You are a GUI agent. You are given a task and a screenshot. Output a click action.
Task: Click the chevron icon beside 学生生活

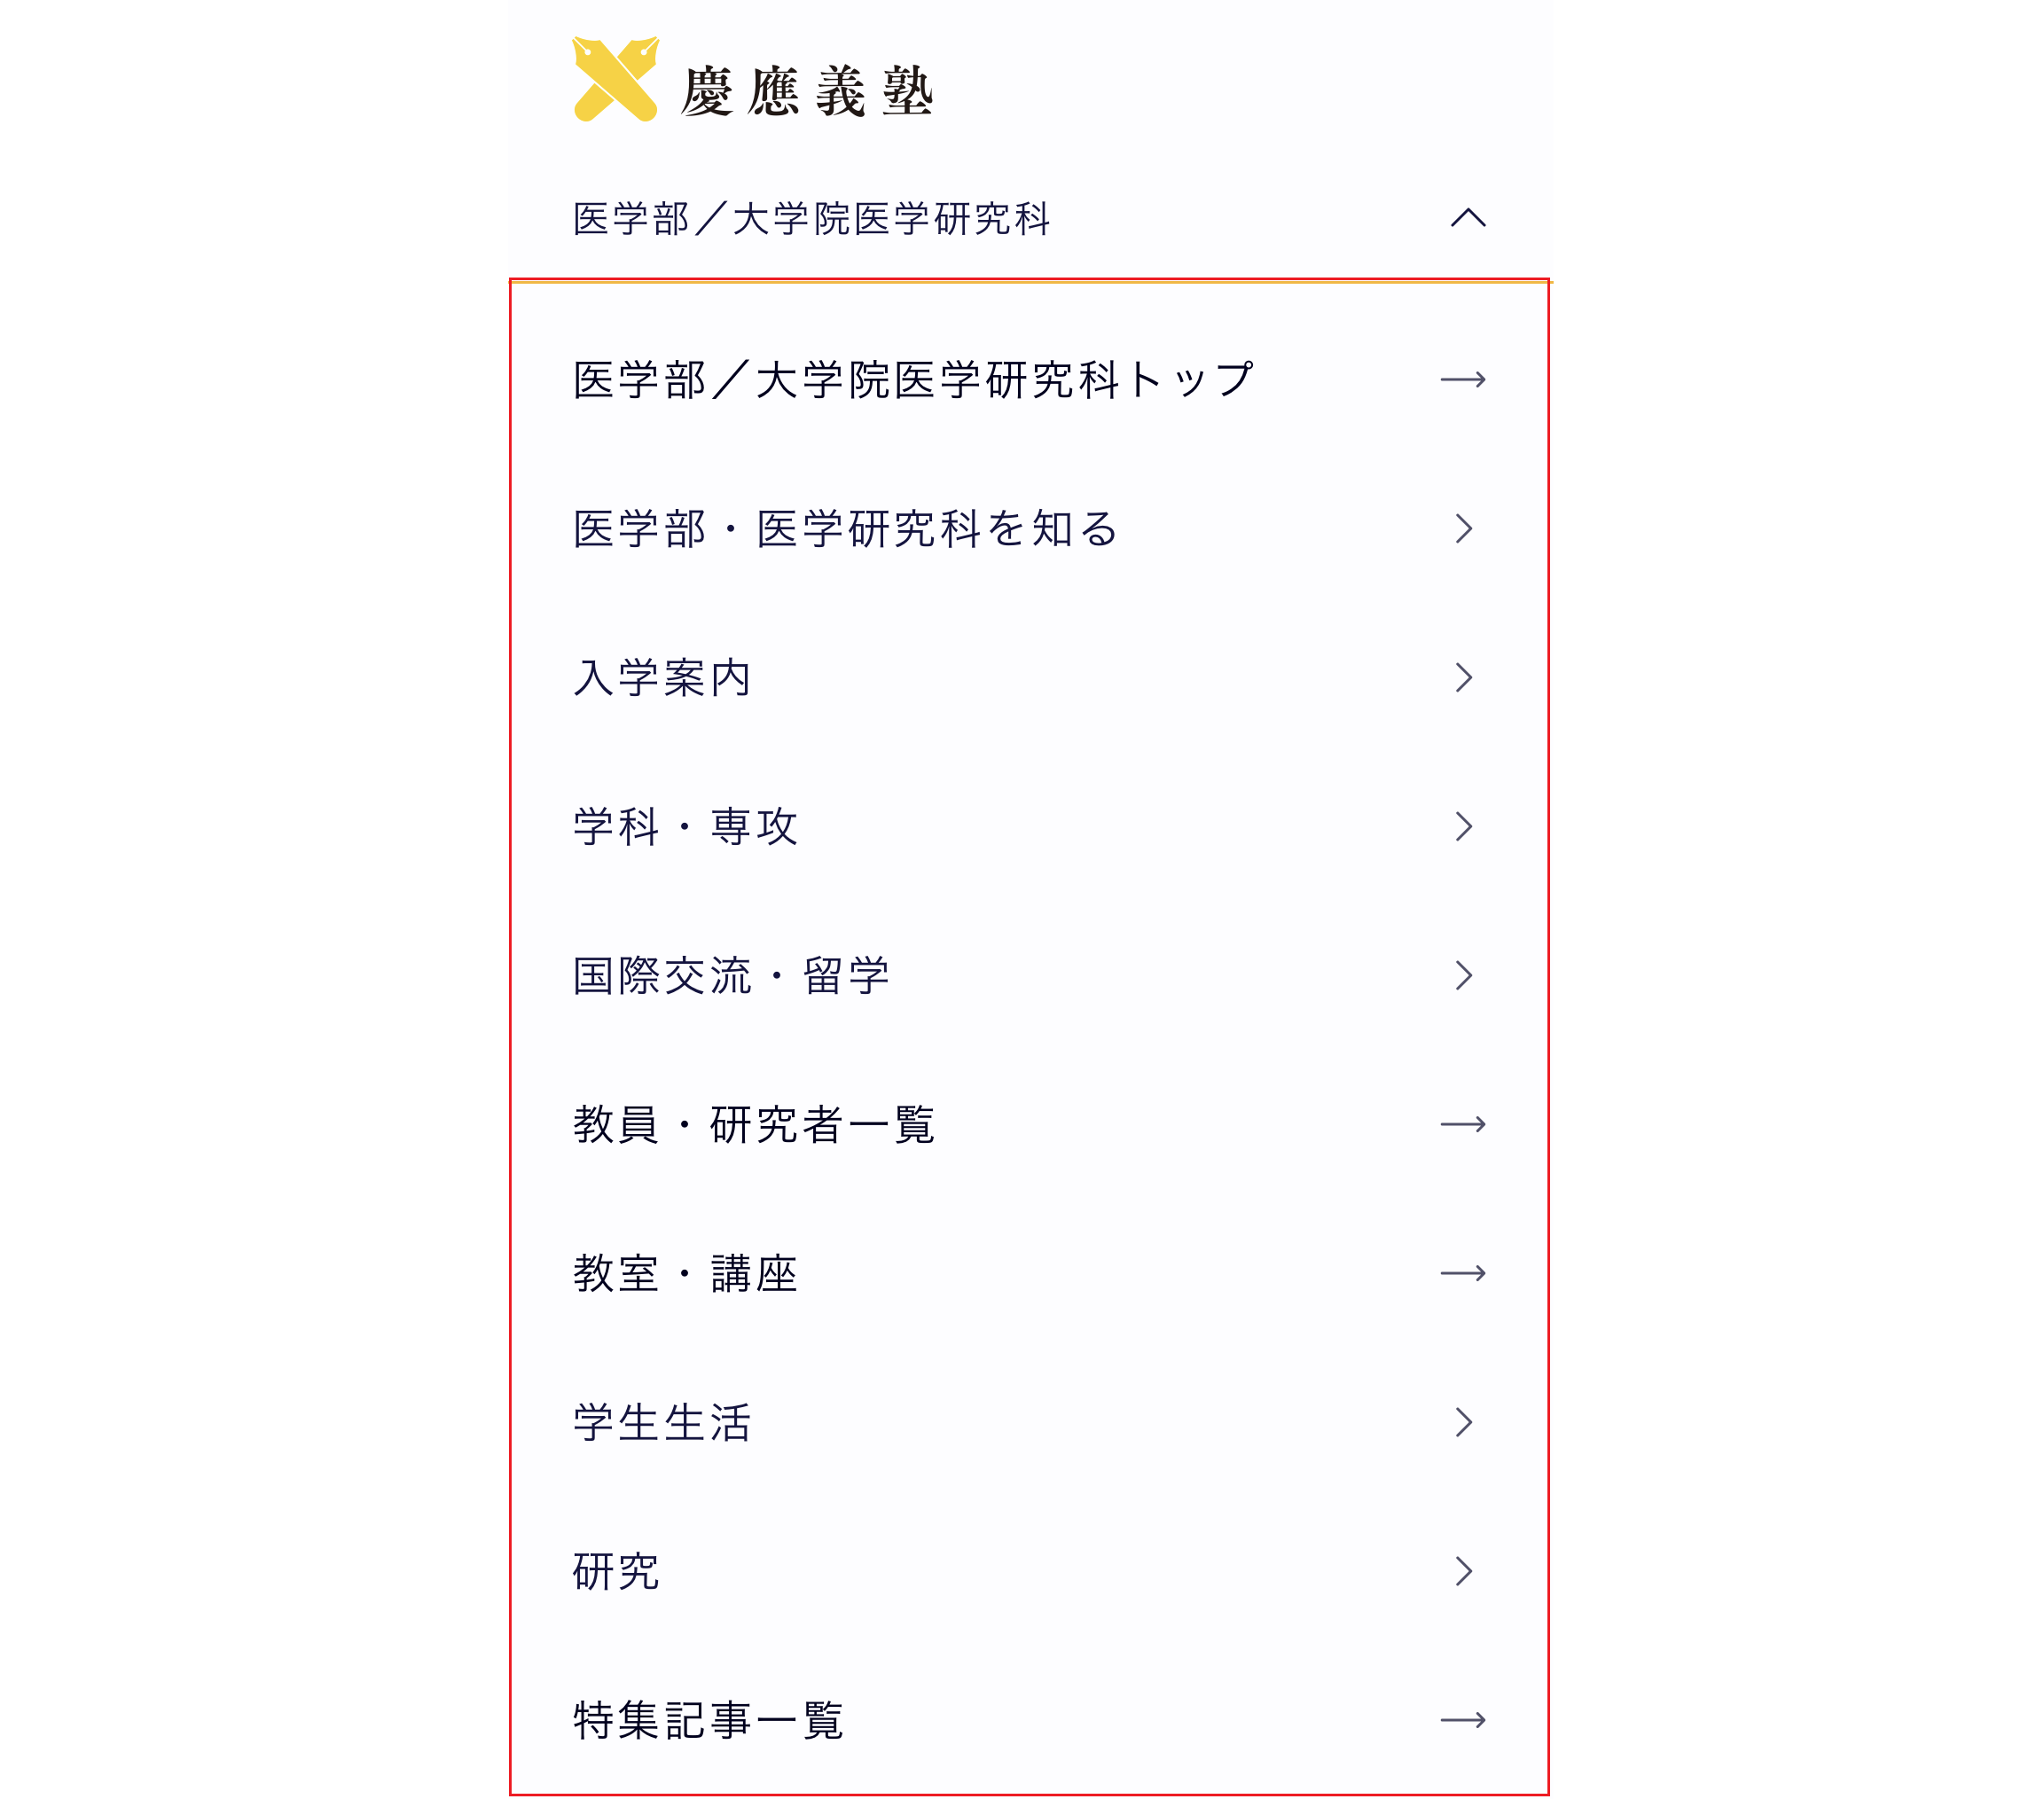point(1463,1423)
